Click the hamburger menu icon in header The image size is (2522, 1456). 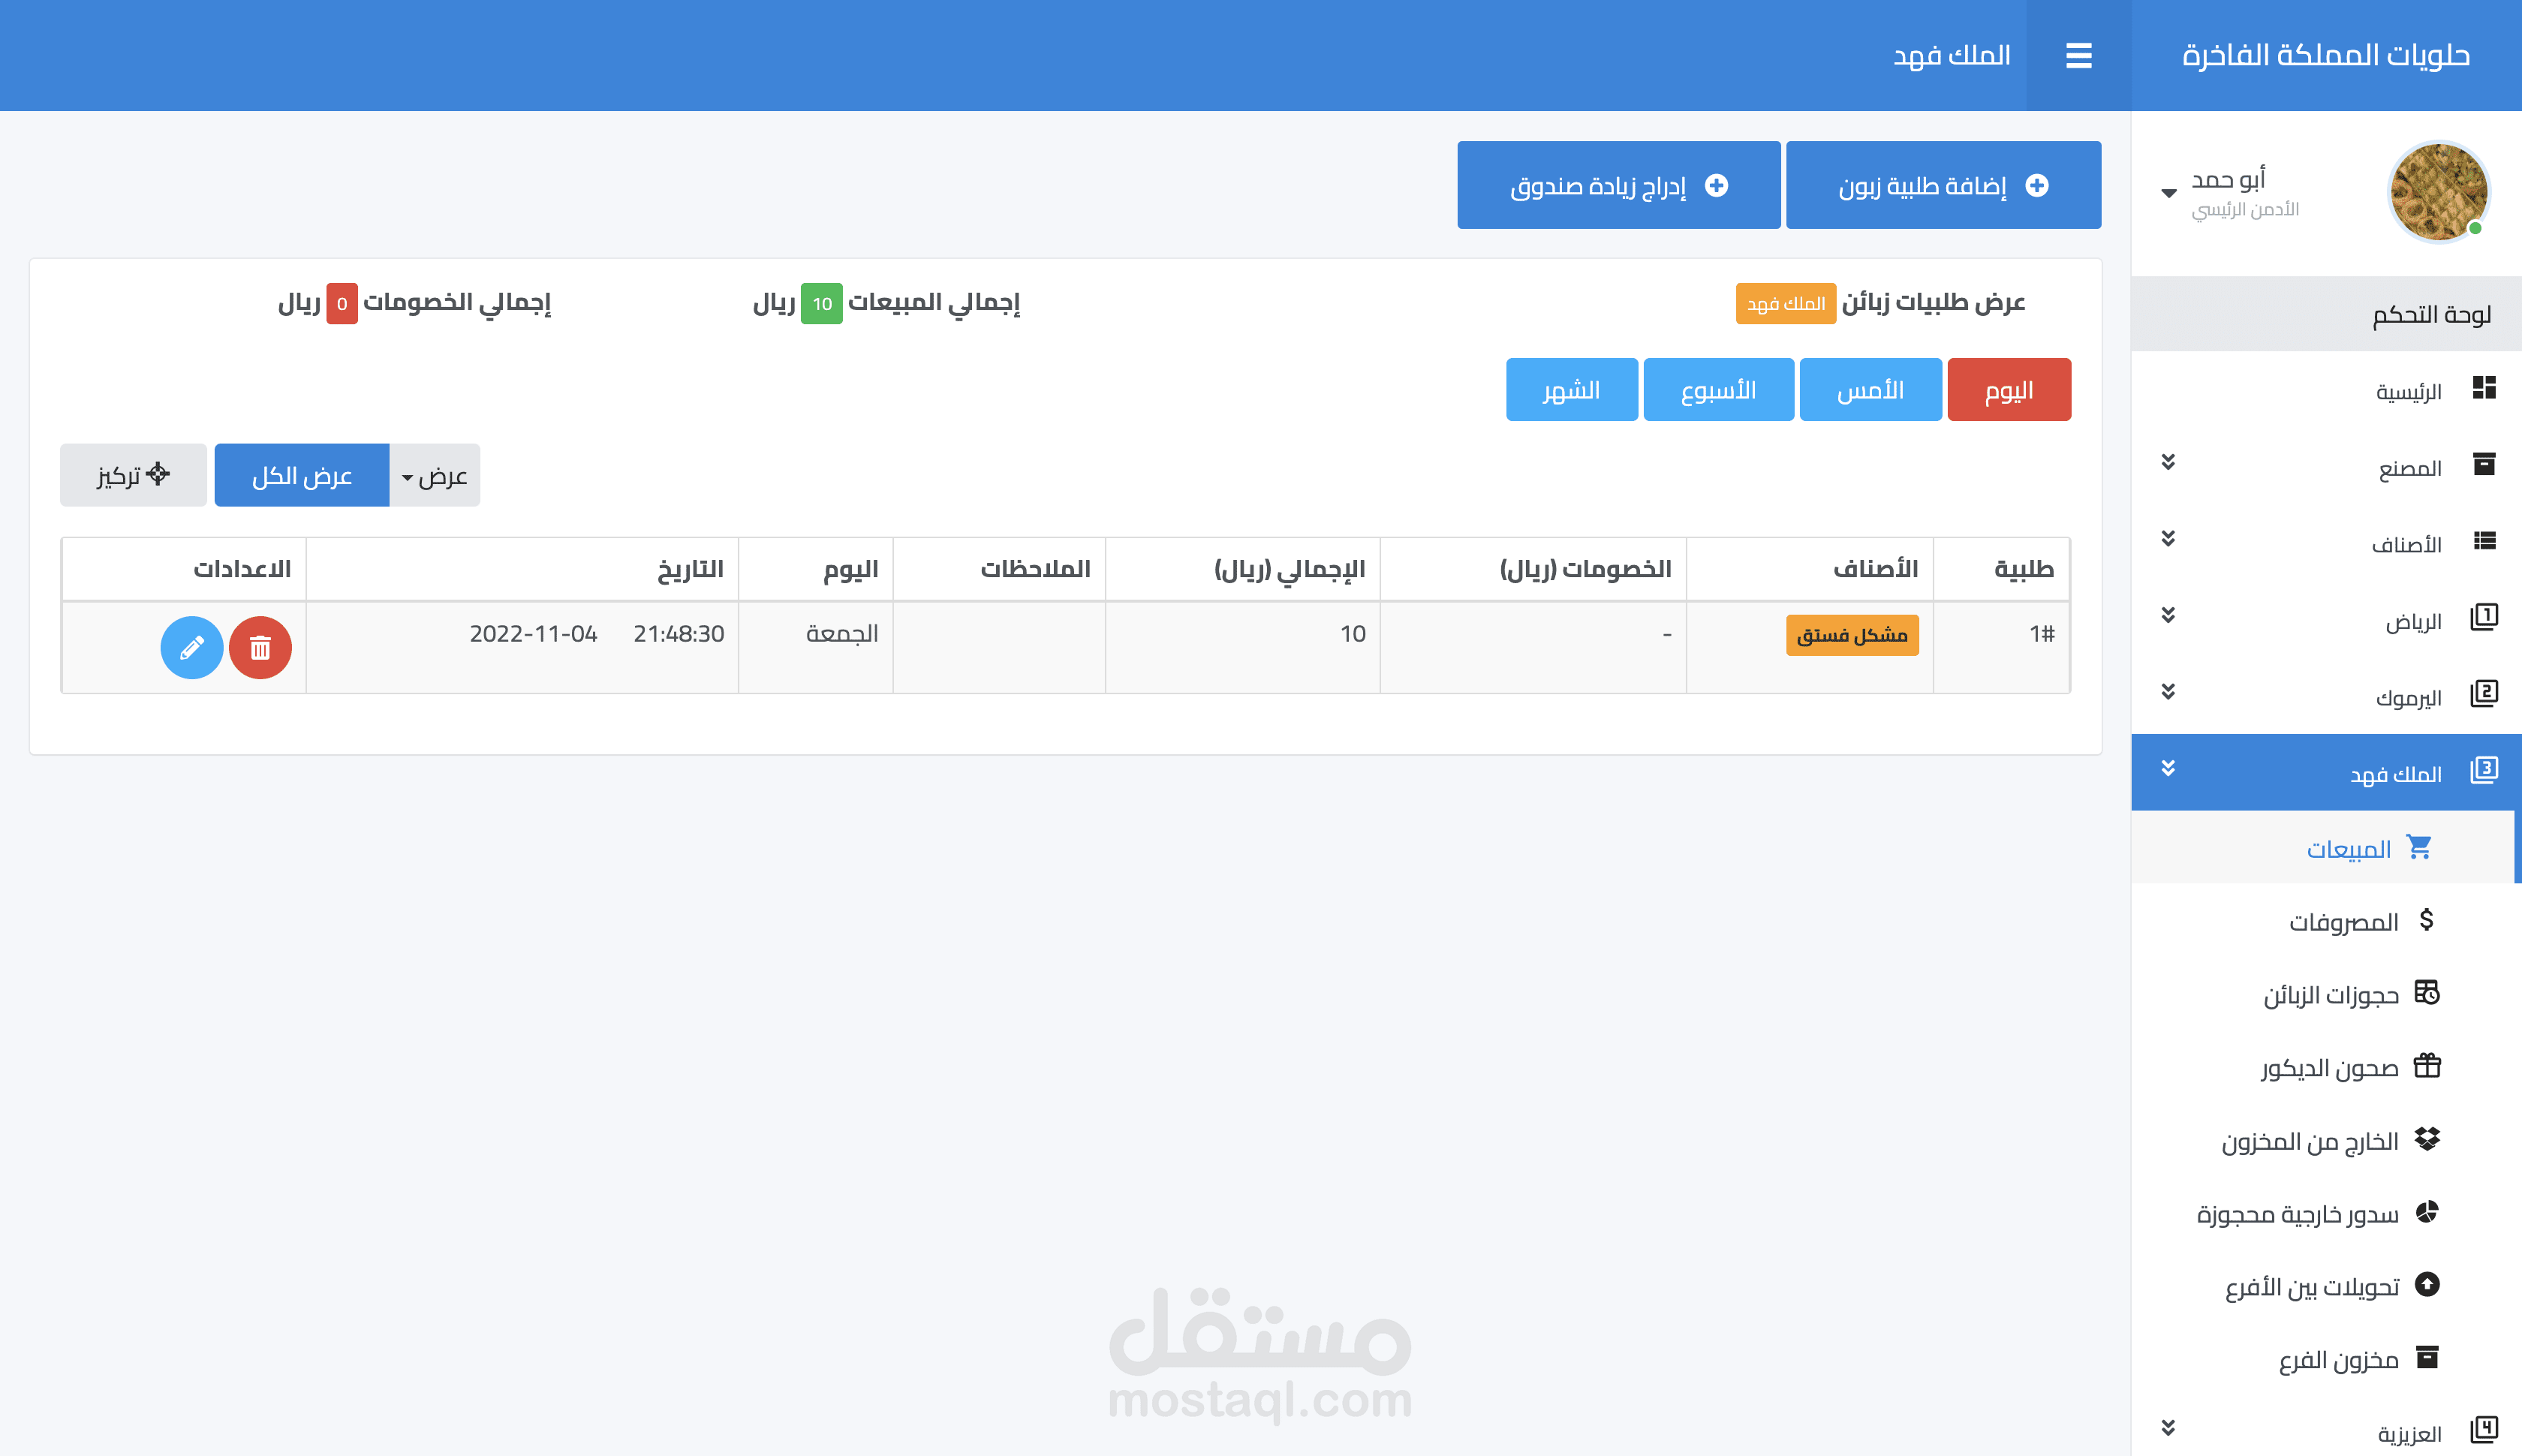[x=2078, y=56]
